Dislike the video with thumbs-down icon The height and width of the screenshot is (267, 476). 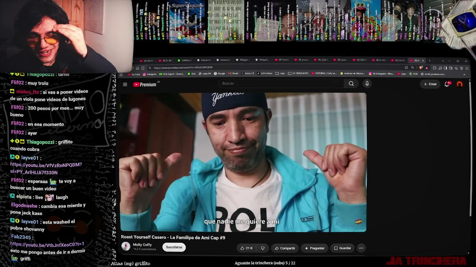(x=263, y=248)
